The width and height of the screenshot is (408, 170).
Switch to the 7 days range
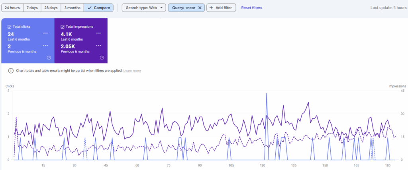[x=32, y=8]
